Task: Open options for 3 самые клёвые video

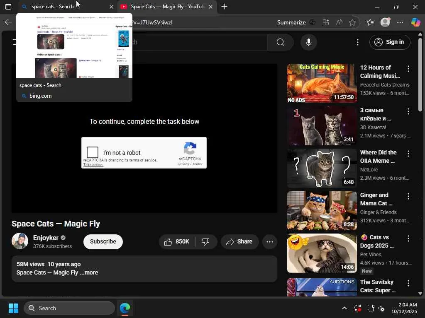Action: tap(408, 111)
